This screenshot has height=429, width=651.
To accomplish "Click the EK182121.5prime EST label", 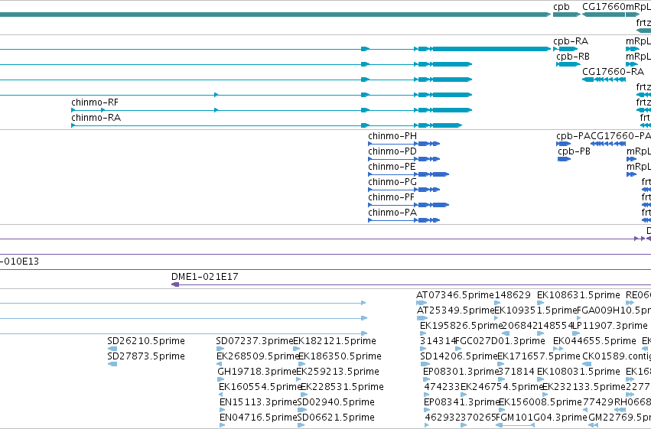I will point(334,341).
